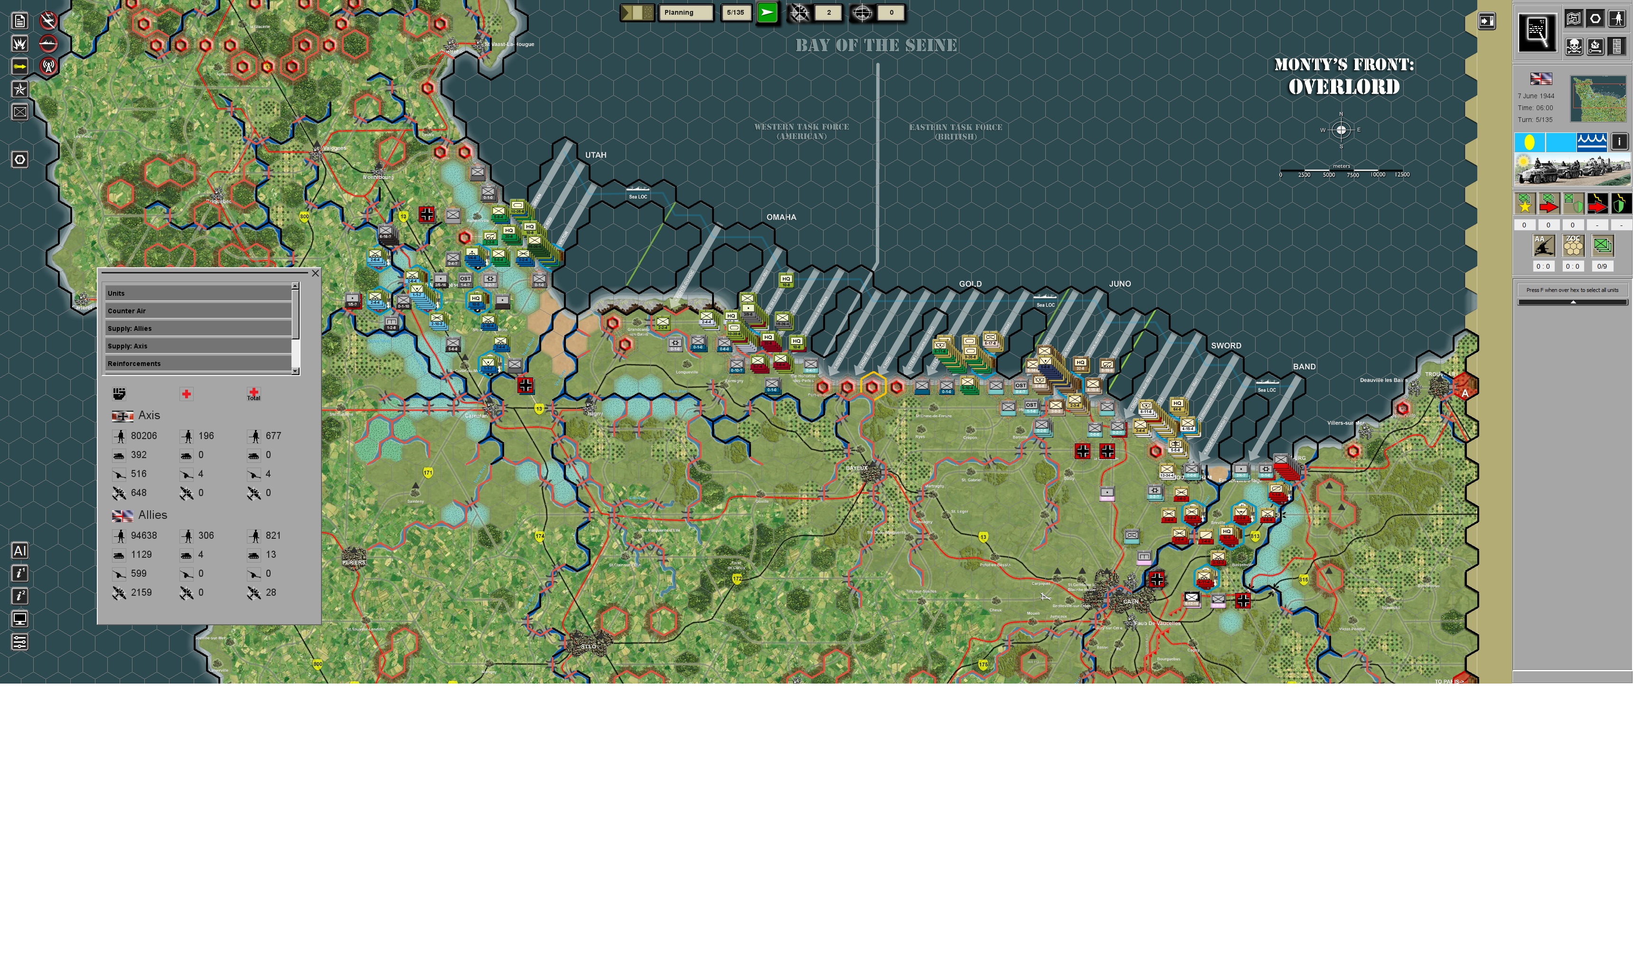Click the ZOC hexagon icon

click(1573, 245)
